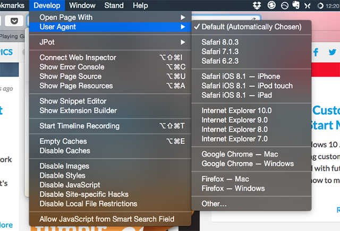Choose Safari iOS 8.1 iPod touch user agent
The image size is (340, 231).
click(251, 86)
